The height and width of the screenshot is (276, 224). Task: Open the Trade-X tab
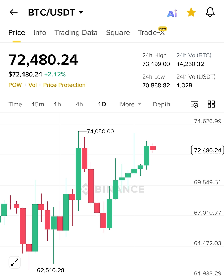pyautogui.click(x=151, y=33)
